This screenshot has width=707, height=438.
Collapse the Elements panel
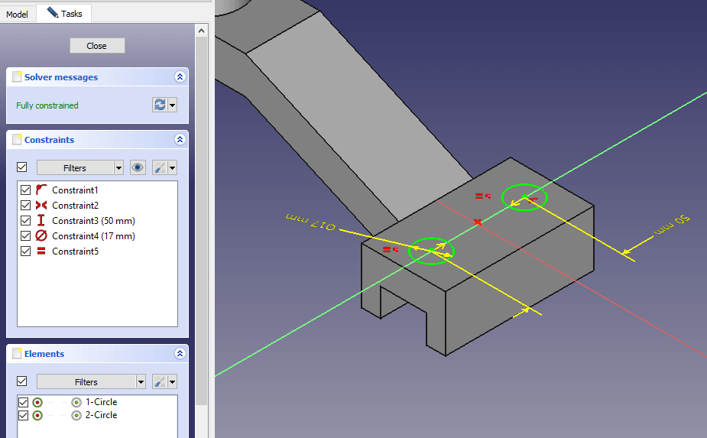coord(180,353)
